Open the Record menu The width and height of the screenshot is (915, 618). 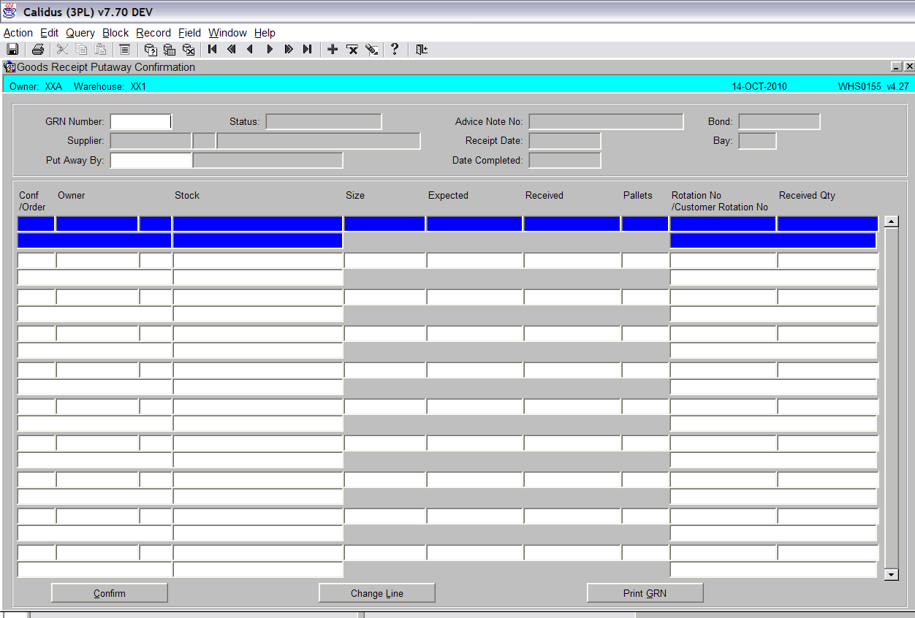[153, 33]
